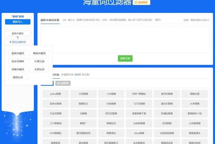Click the 40200 record count number
Viewport: 215px width, 144px height.
[x=78, y=75]
